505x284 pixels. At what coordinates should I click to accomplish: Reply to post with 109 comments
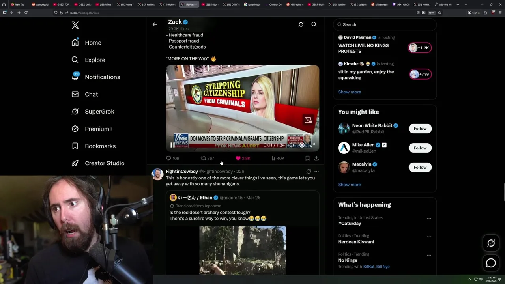pos(172,158)
